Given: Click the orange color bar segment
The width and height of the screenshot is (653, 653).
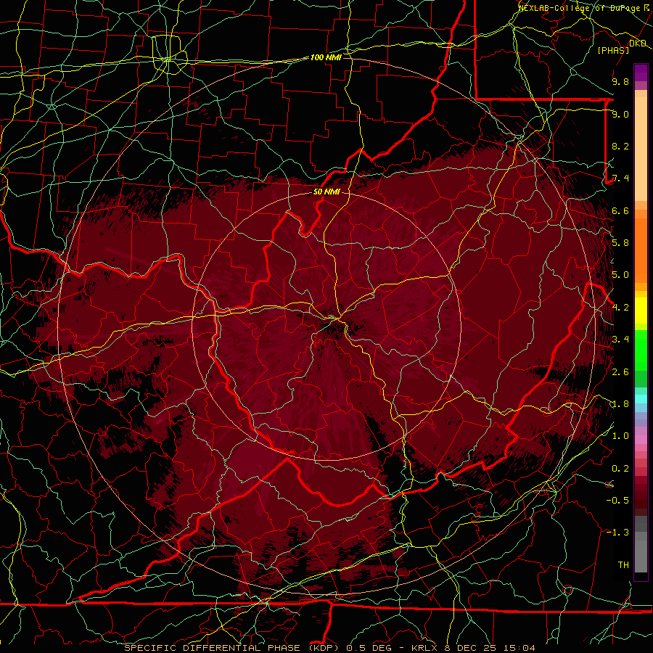Looking at the screenshot, I should [x=641, y=250].
